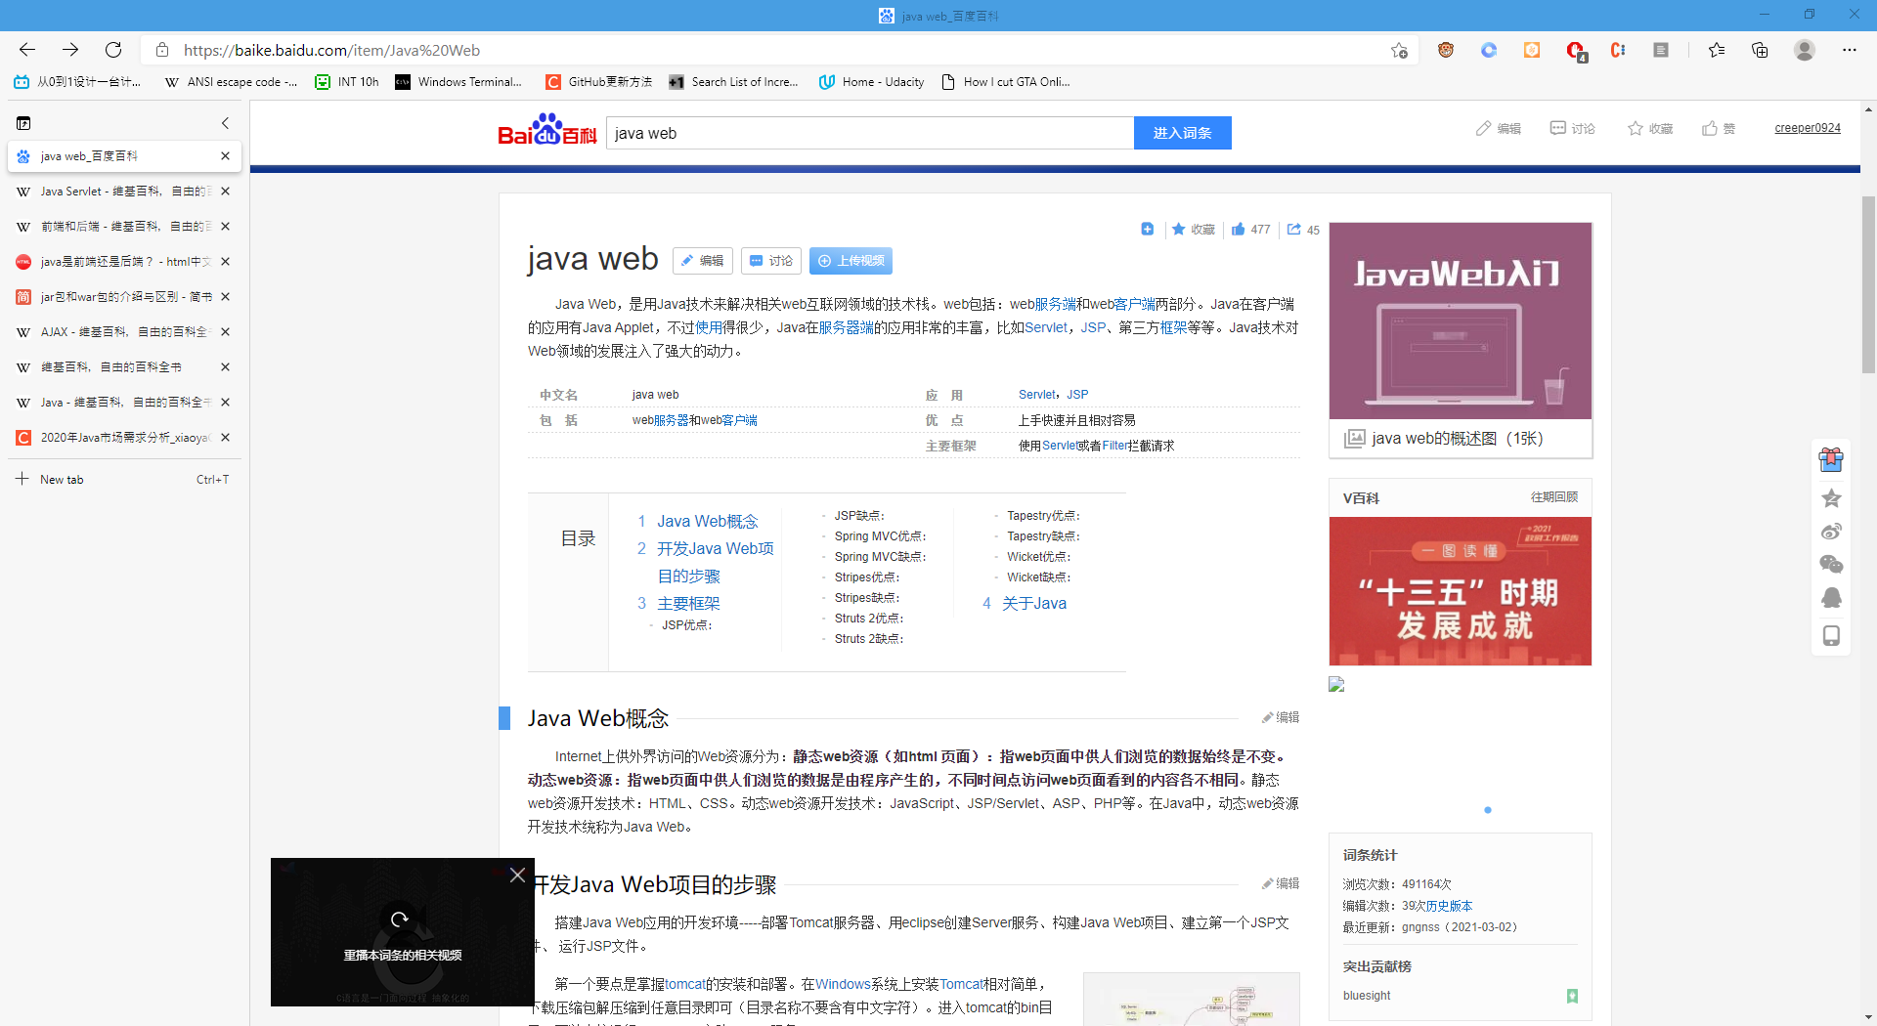Share the entry to QQ
Viewport: 1877px width, 1026px height.
pyautogui.click(x=1831, y=597)
